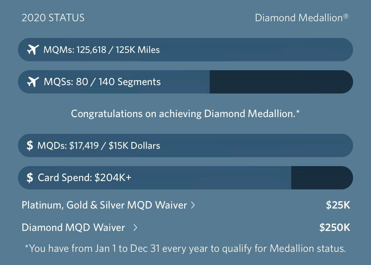Click the $25K waiver amount

pos(338,205)
